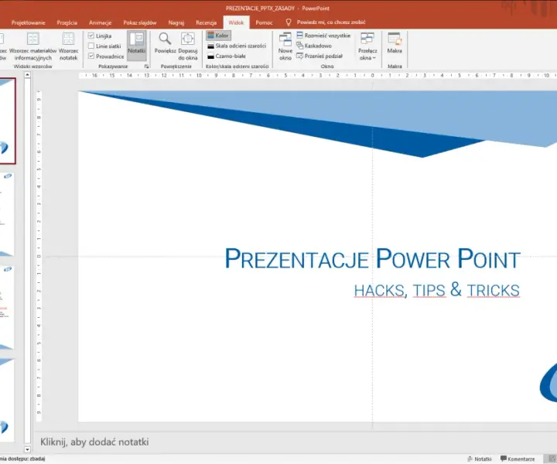This screenshot has height=464, width=557.
Task: Open the Recenzja tab
Action: (206, 22)
